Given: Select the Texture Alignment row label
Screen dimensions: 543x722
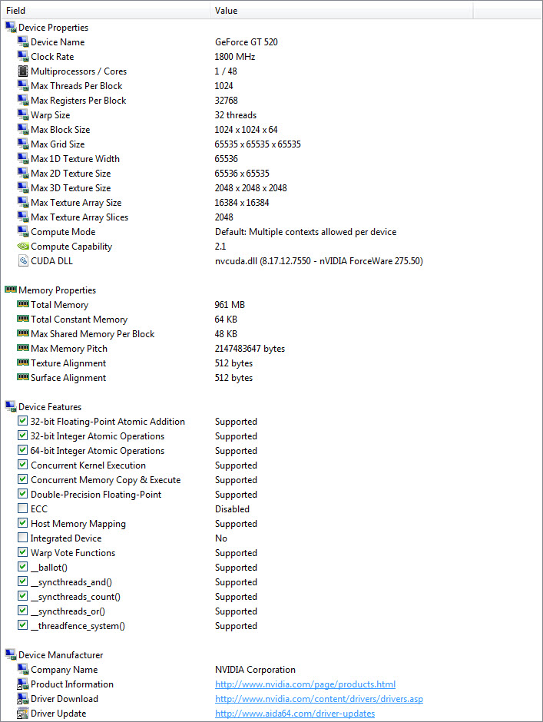Looking at the screenshot, I should point(68,363).
